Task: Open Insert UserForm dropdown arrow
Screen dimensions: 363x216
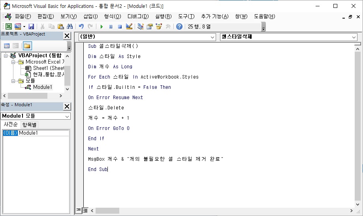Action: pos(24,26)
